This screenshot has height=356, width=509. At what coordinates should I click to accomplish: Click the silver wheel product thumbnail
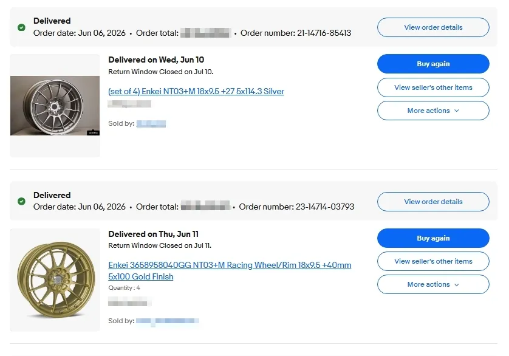55,106
